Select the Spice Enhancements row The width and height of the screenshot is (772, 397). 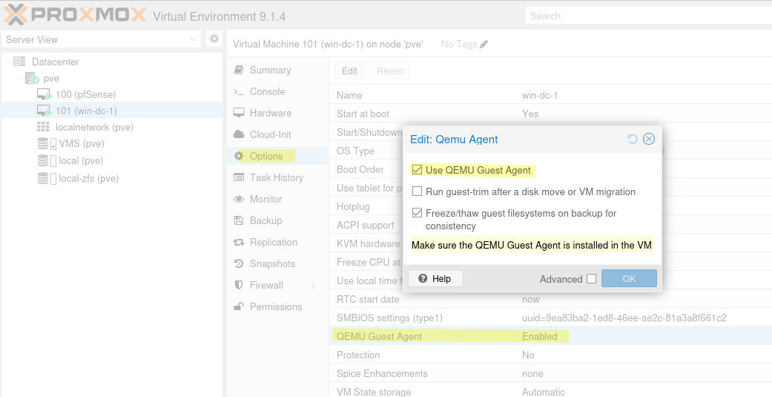tap(550, 373)
